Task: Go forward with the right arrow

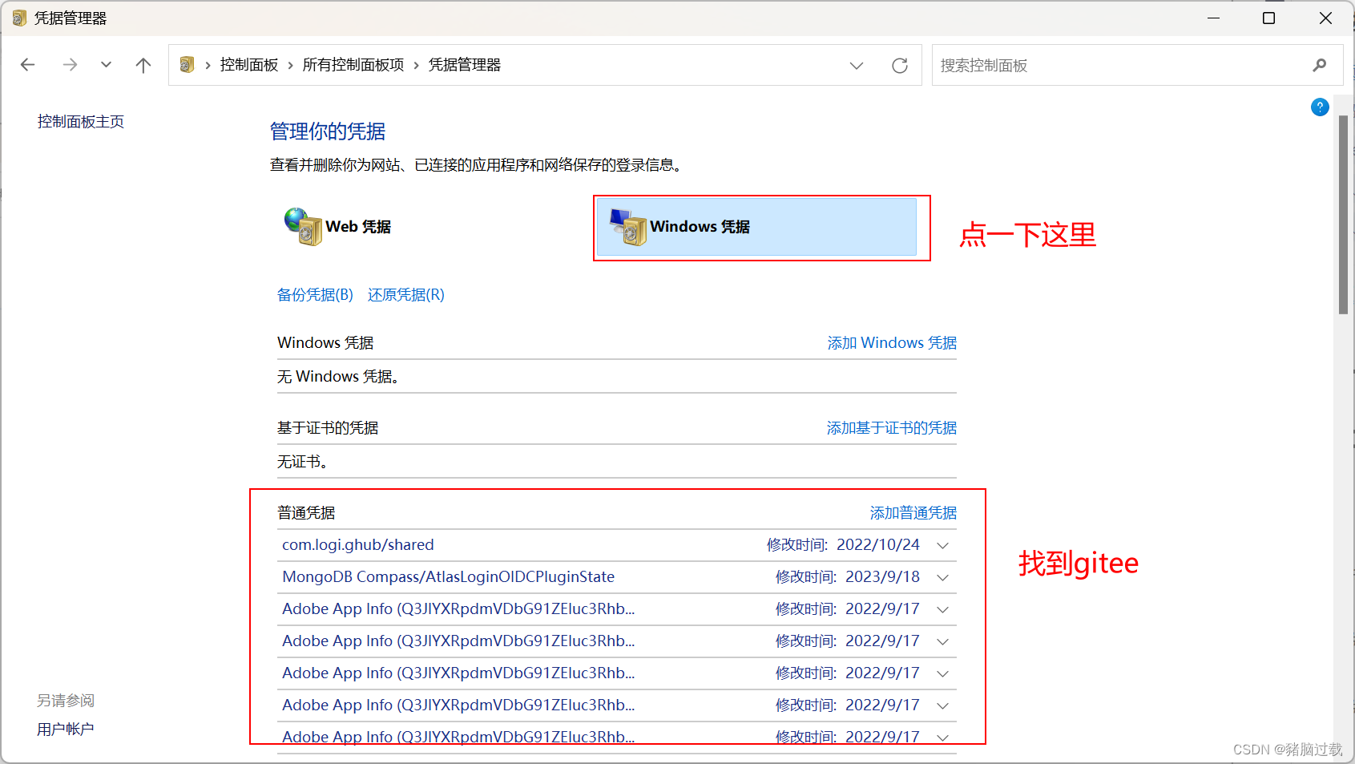Action: [x=70, y=65]
